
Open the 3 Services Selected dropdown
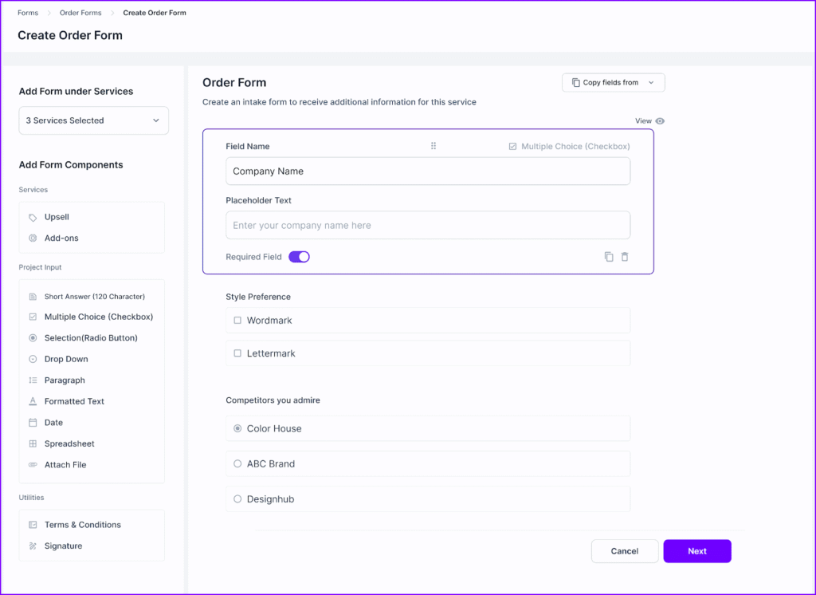93,120
